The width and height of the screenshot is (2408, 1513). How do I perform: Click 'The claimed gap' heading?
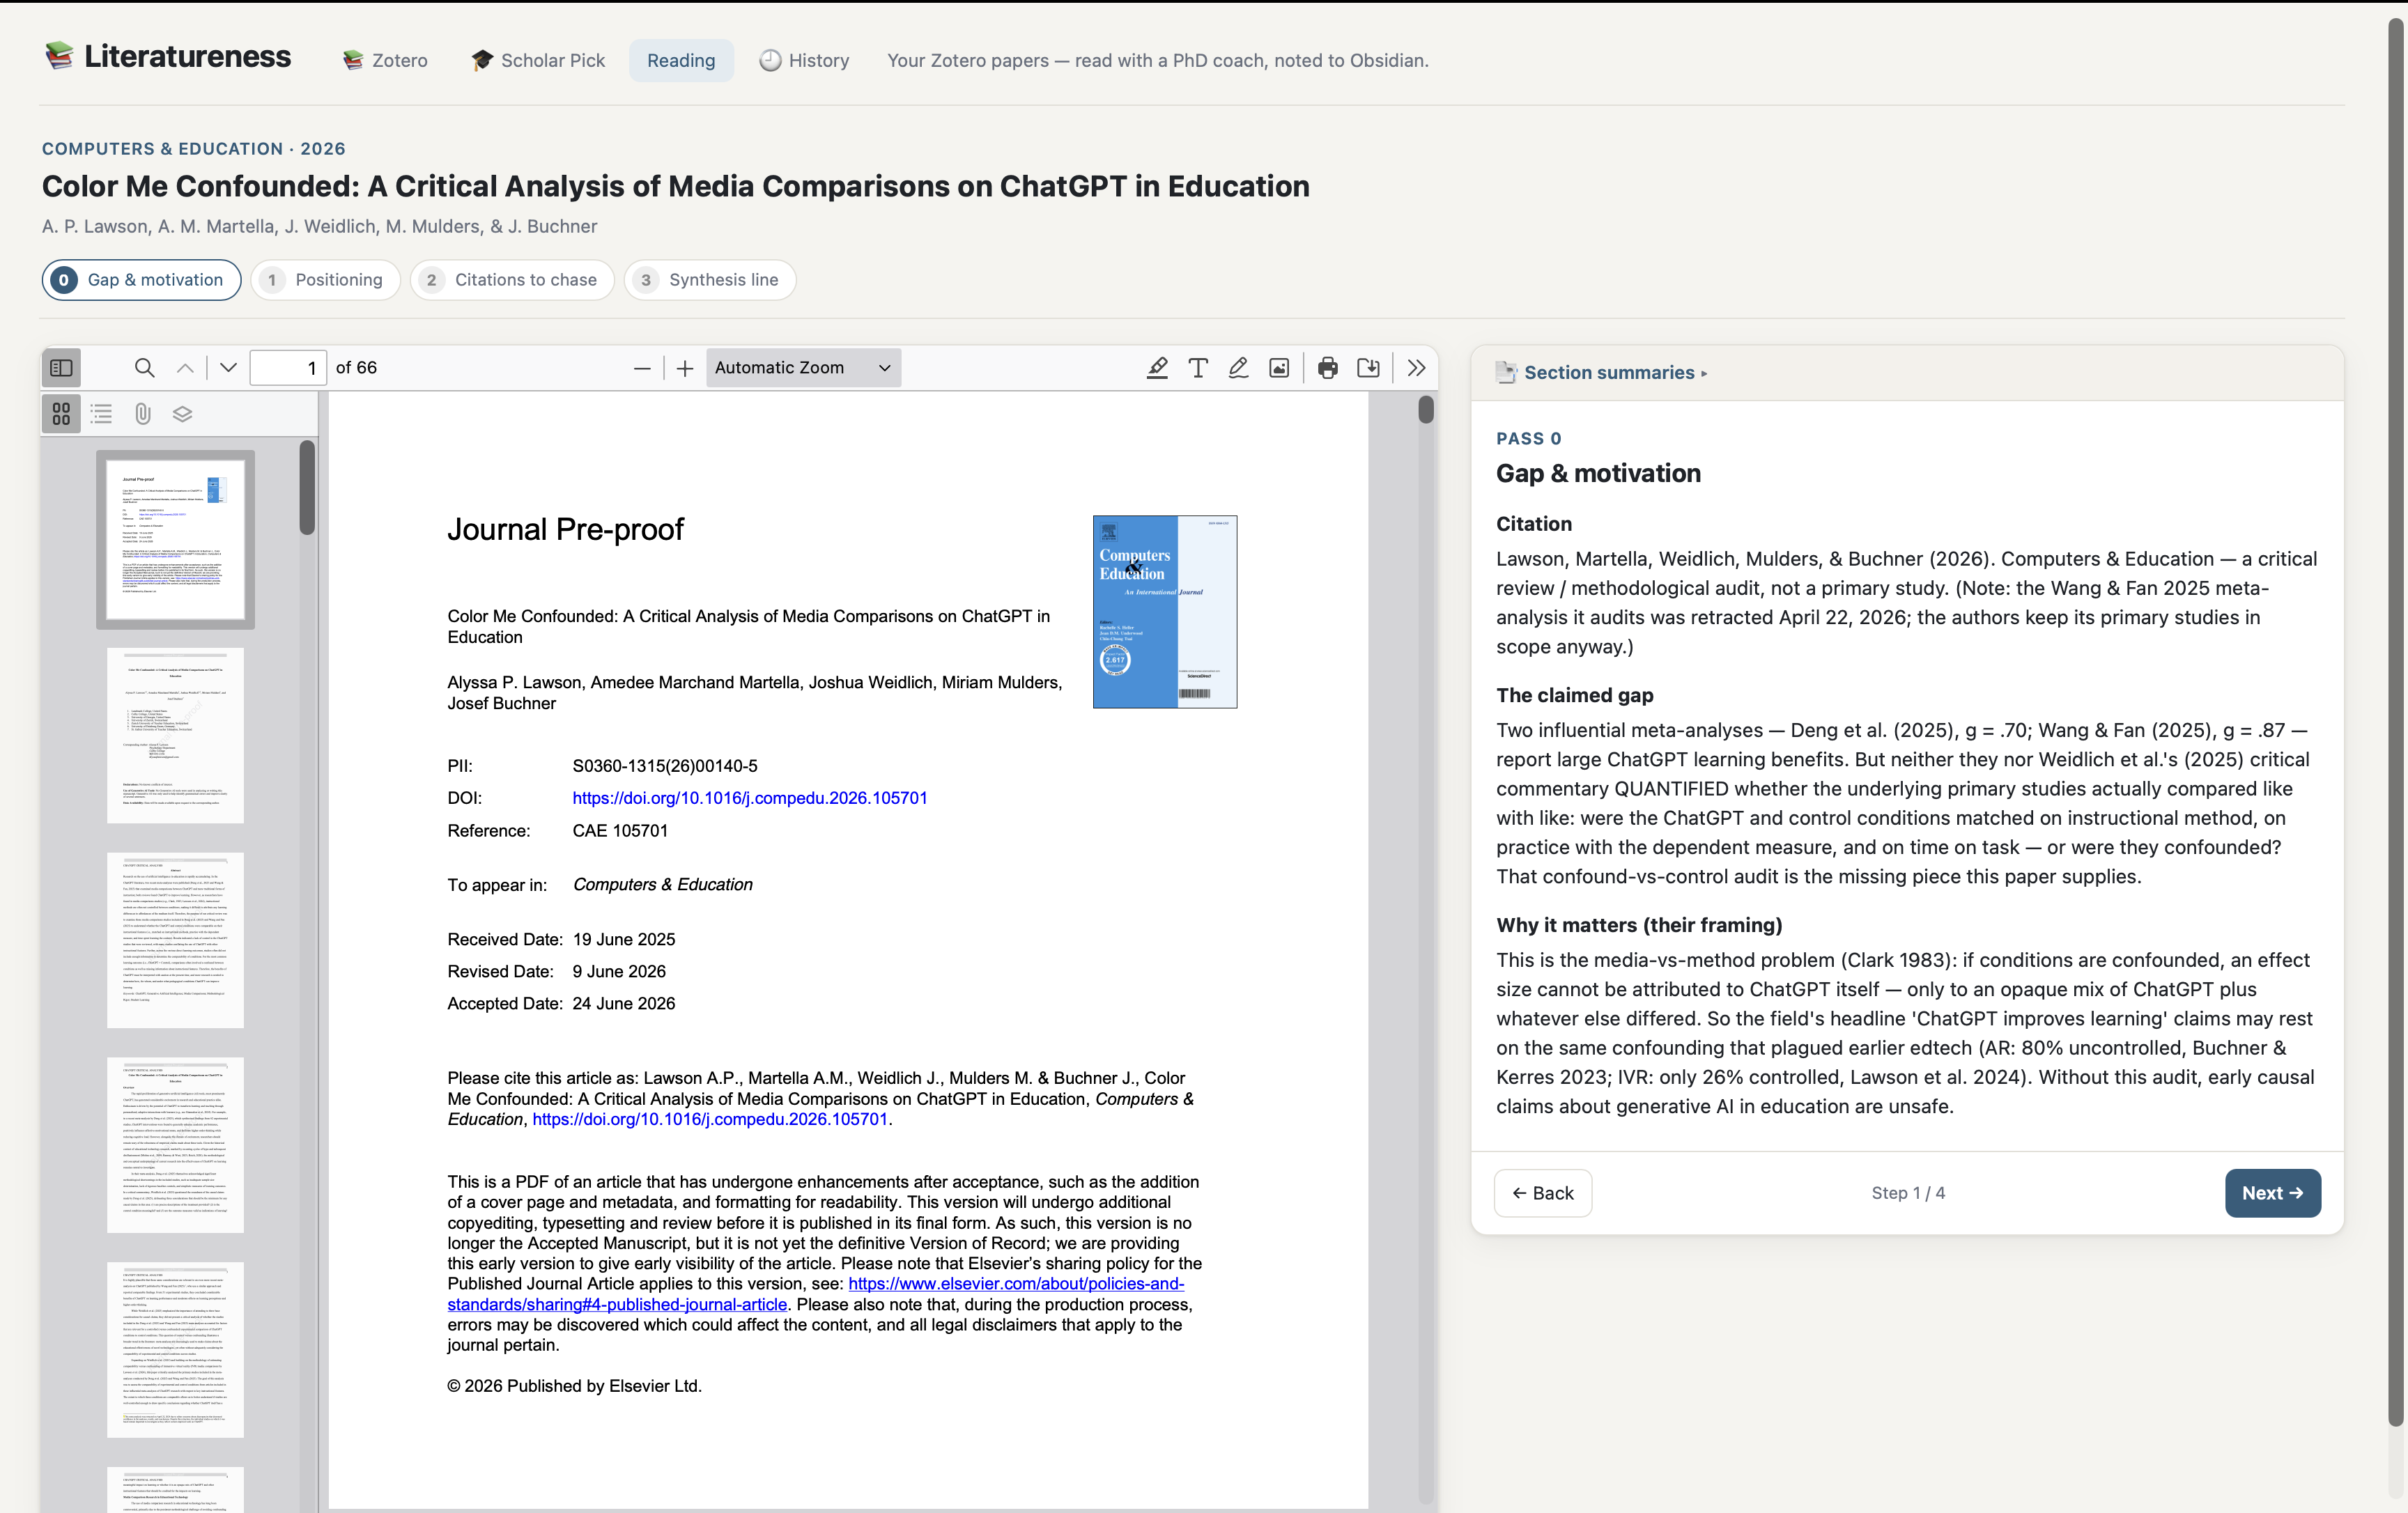[x=1575, y=695]
